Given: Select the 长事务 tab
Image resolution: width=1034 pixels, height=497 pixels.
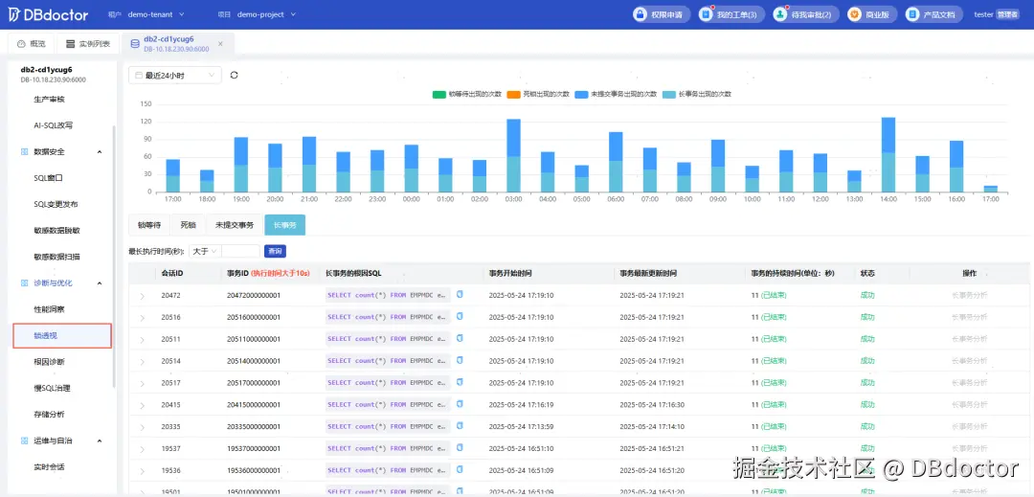Looking at the screenshot, I should pyautogui.click(x=285, y=225).
